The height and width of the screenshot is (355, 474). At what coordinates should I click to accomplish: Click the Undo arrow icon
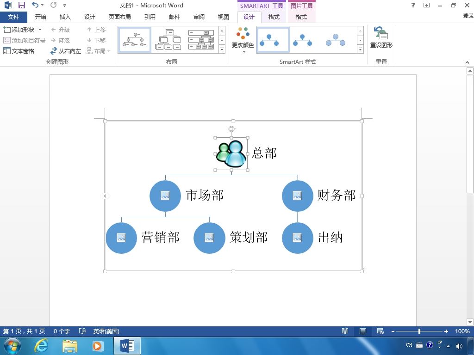35,5
